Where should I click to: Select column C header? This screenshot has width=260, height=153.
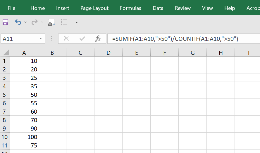[80, 53]
